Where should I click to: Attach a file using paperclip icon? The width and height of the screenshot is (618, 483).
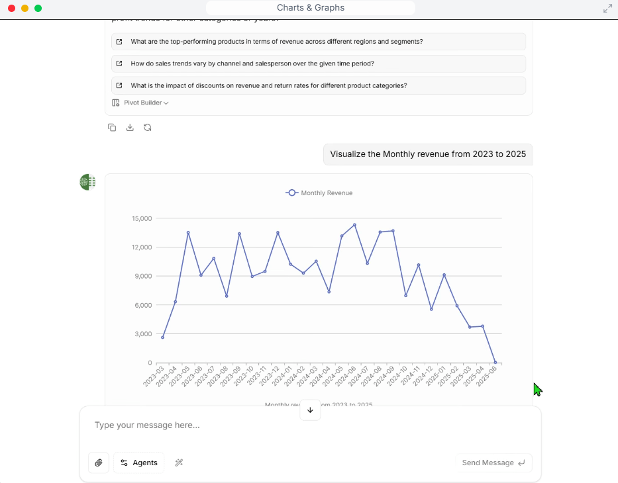point(99,462)
